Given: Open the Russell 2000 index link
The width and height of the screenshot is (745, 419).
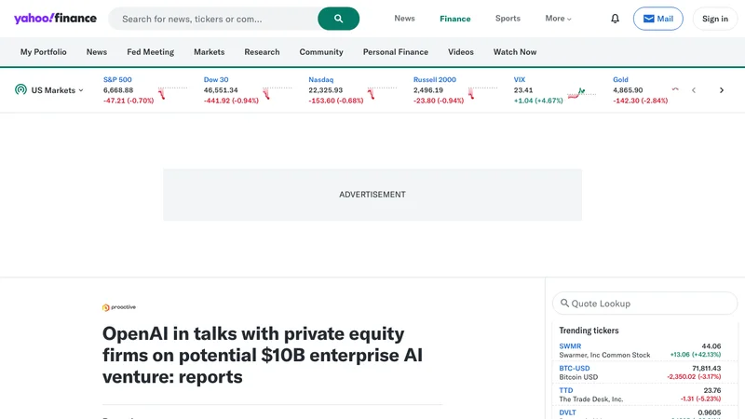Looking at the screenshot, I should [434, 79].
